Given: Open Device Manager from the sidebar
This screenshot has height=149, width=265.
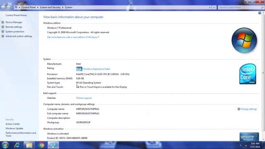Looking at the screenshot, I should pyautogui.click(x=14, y=22).
